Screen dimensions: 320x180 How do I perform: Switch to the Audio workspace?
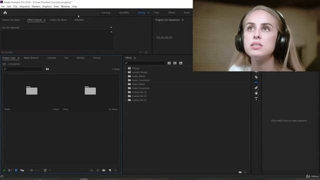[x=186, y=12]
